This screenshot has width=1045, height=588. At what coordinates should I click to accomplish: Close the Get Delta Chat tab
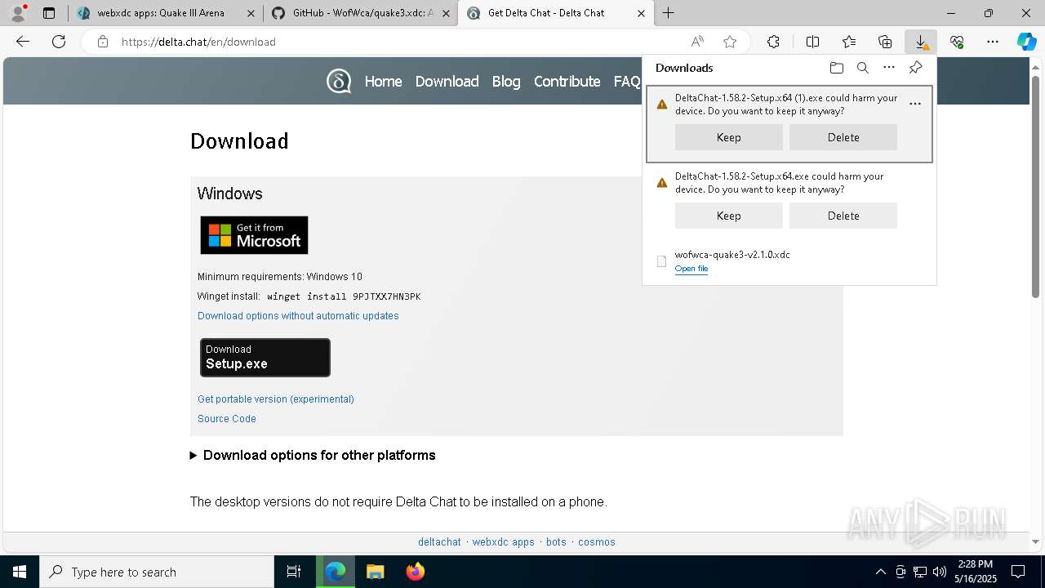pyautogui.click(x=641, y=13)
